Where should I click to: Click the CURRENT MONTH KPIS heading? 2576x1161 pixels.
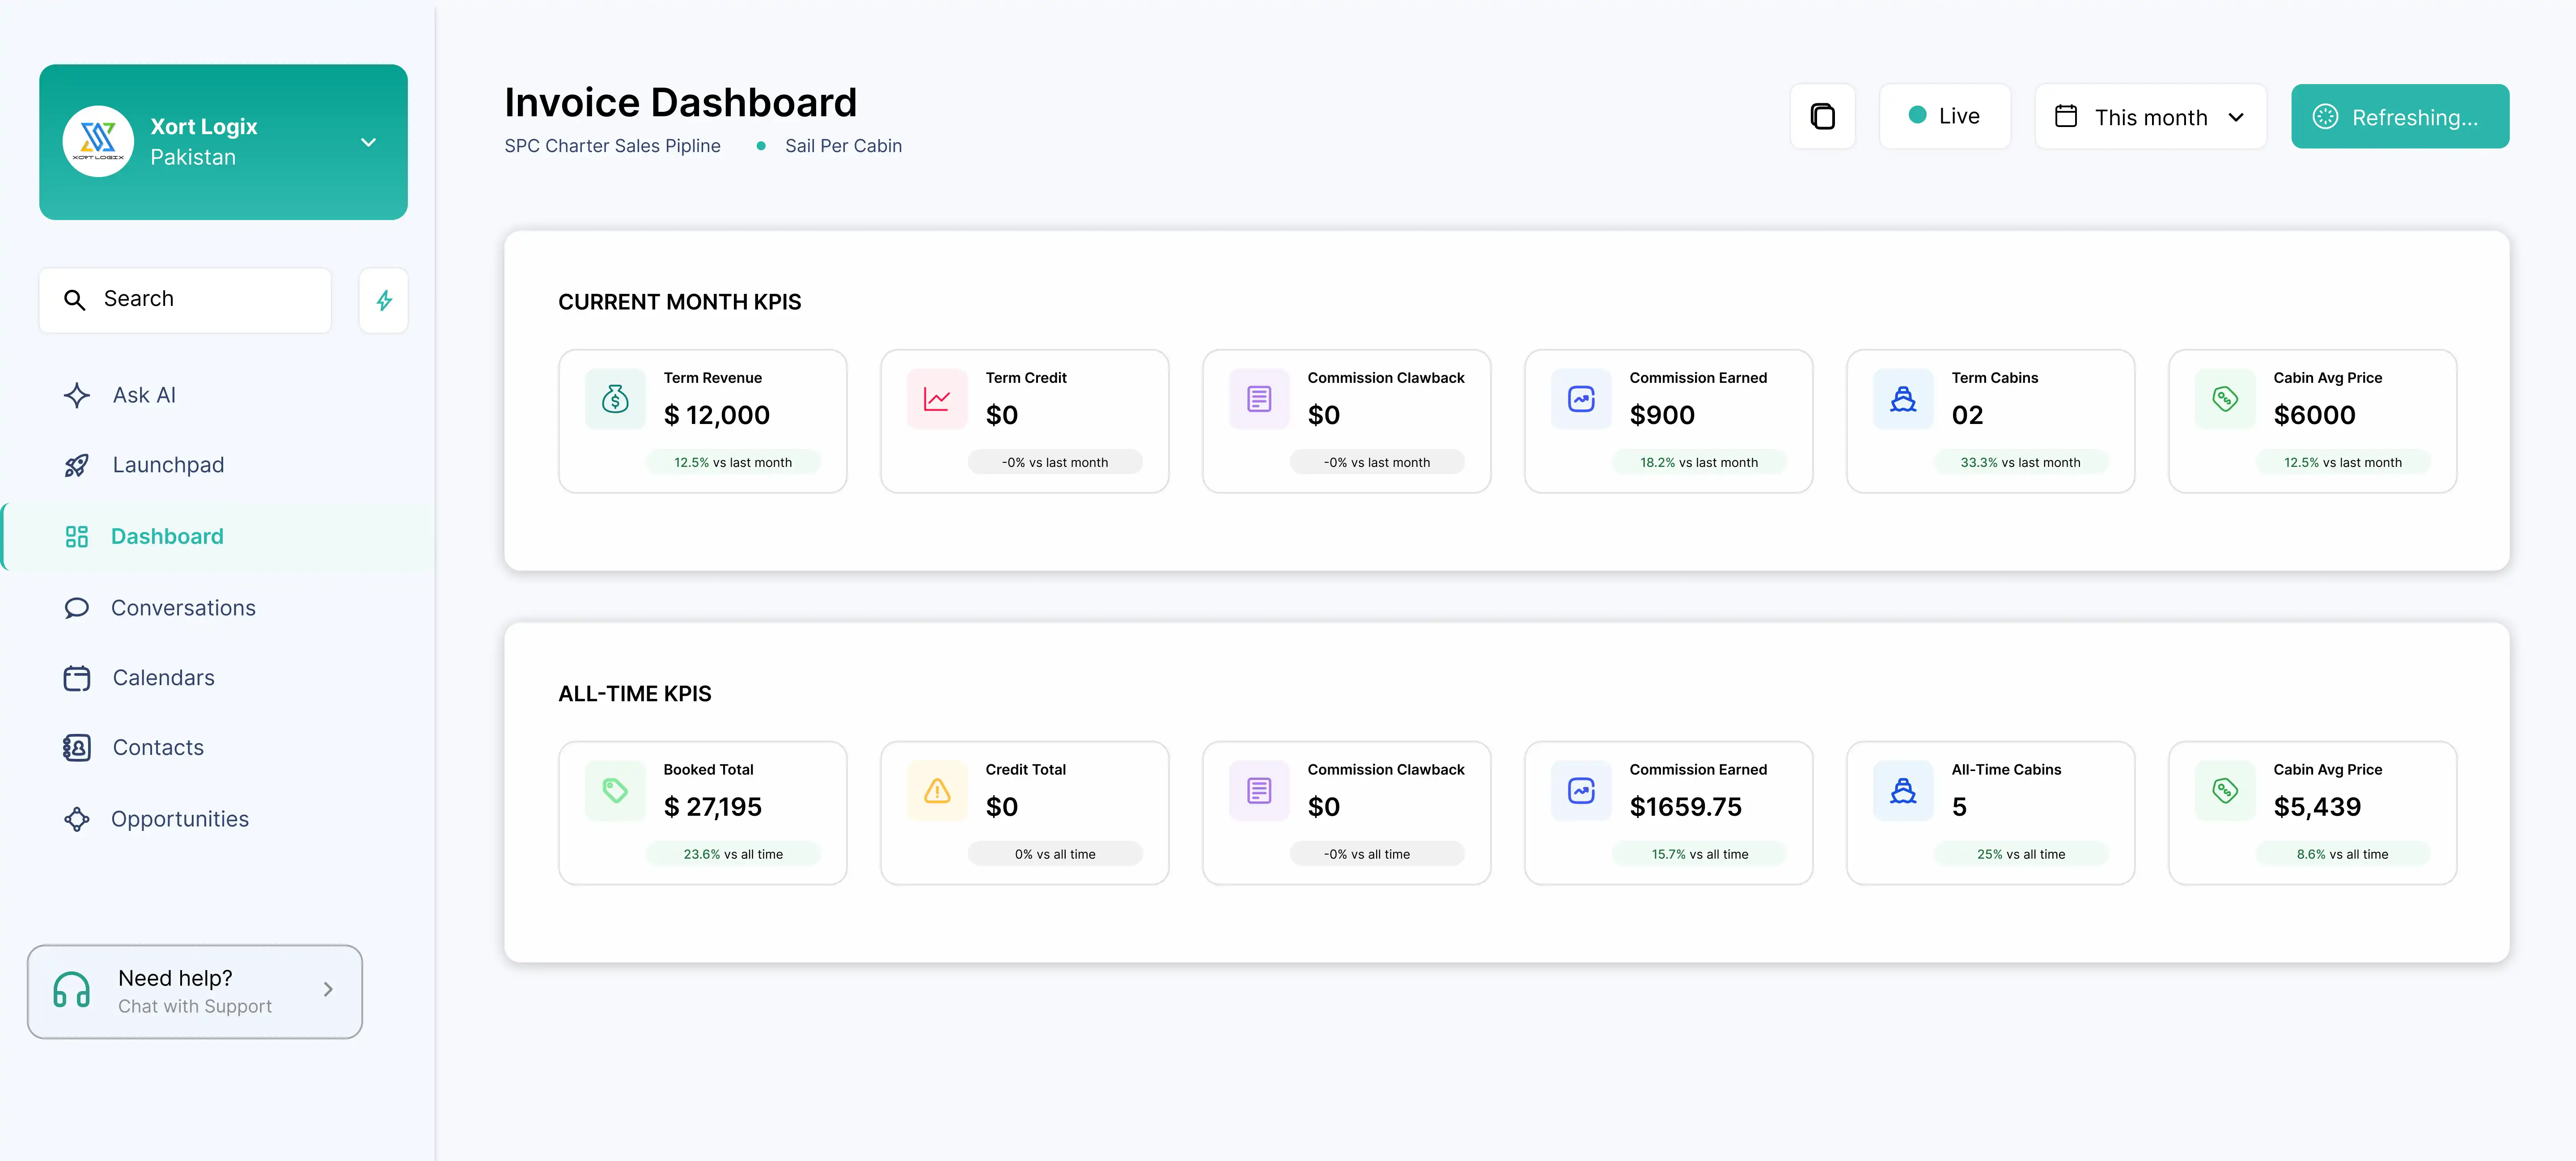coord(680,302)
